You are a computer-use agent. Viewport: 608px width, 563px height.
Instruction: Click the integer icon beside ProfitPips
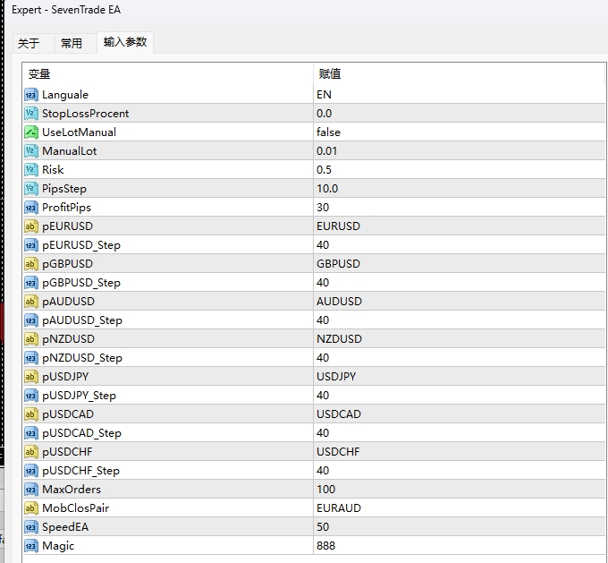point(31,208)
